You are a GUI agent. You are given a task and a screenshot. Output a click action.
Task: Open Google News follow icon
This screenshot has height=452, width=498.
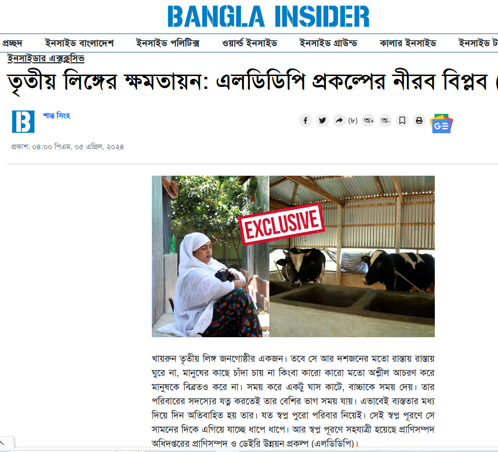(441, 123)
